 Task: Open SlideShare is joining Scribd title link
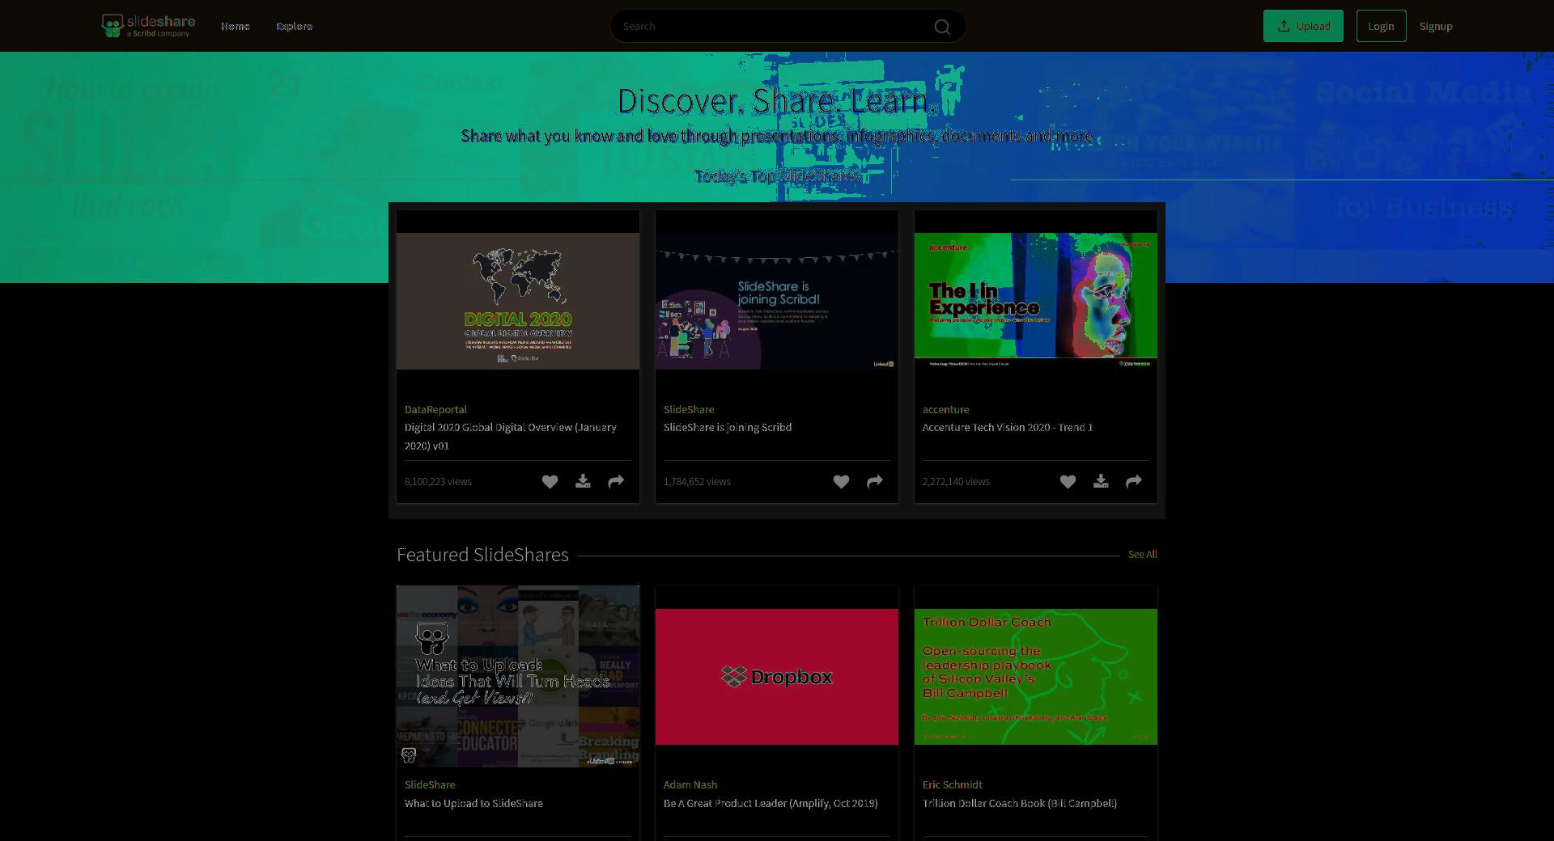(x=728, y=428)
